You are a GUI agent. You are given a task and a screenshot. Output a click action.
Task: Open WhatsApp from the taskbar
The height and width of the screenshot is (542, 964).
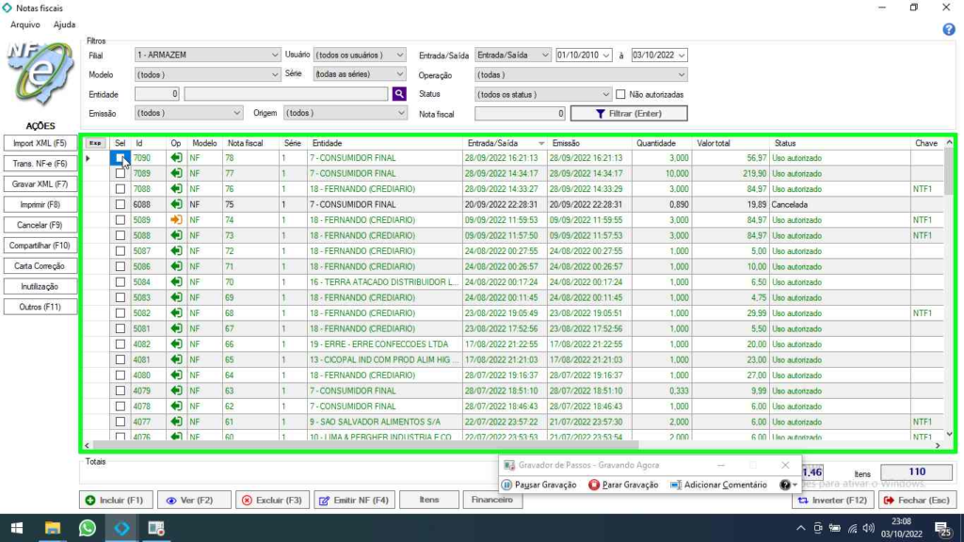87,528
